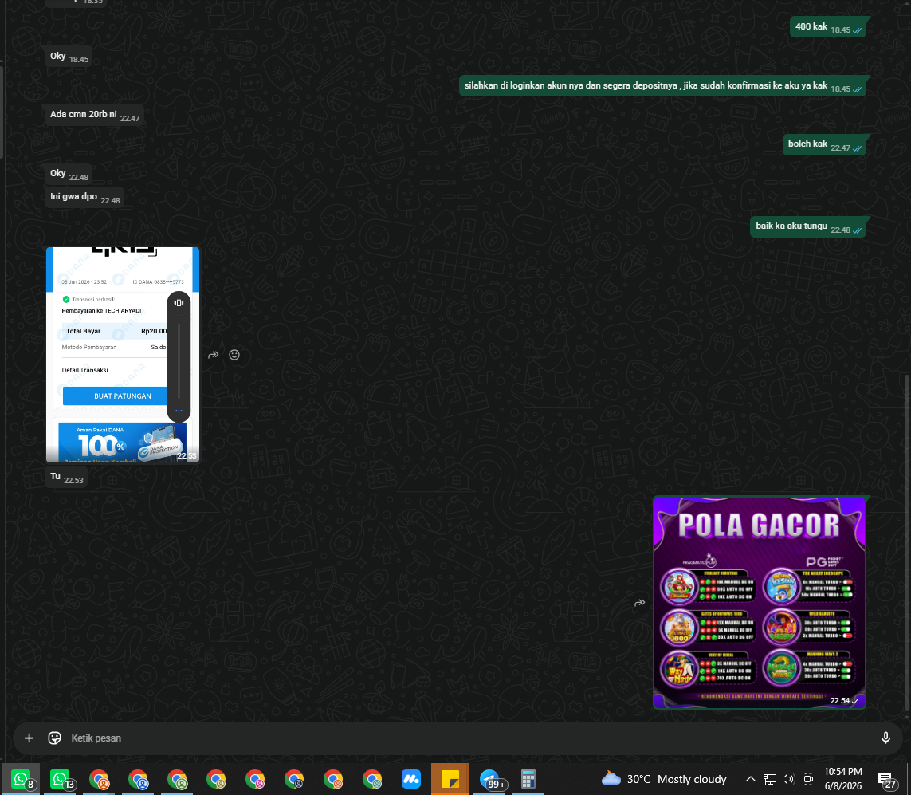
Task: Open the DANA payment receipt image
Action: point(123,355)
